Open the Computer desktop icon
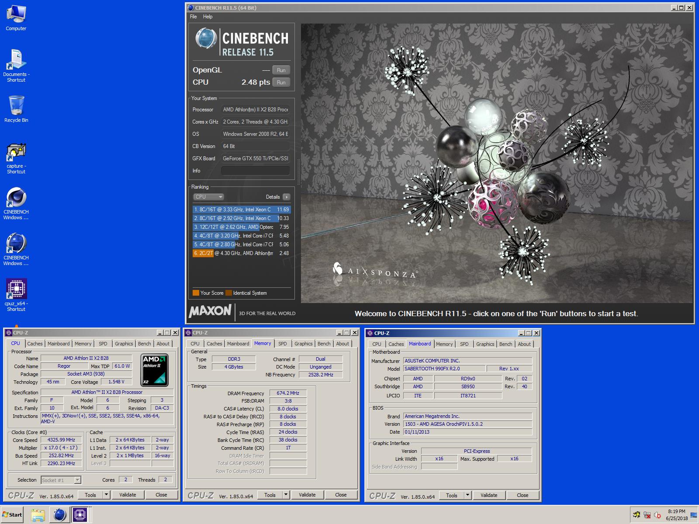 [x=16, y=17]
